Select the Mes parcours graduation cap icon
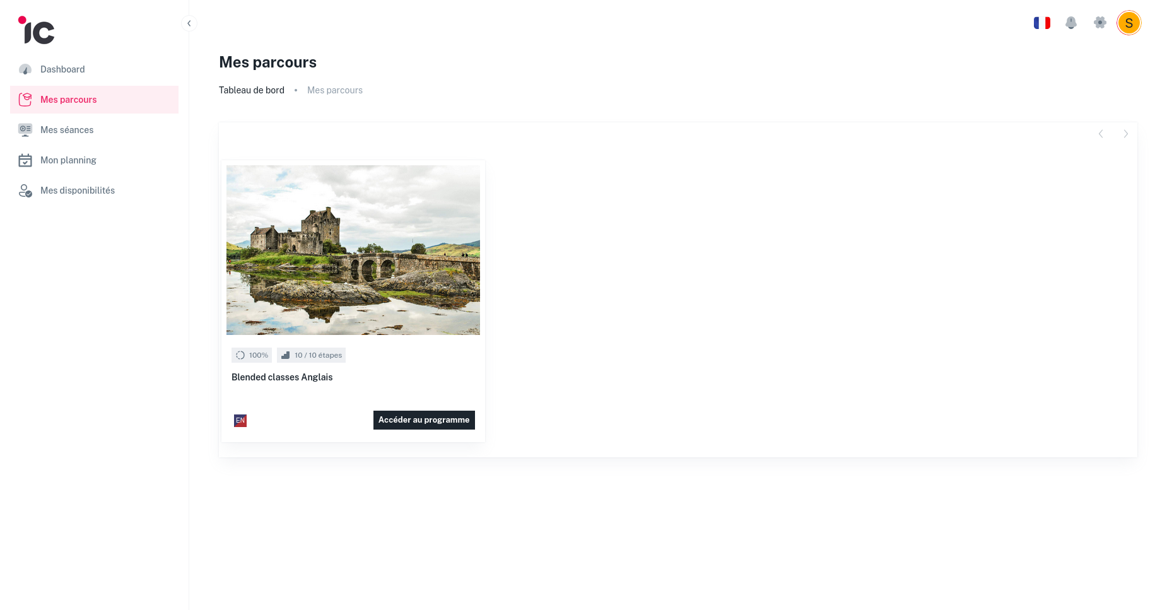The height and width of the screenshot is (610, 1167). pos(25,99)
